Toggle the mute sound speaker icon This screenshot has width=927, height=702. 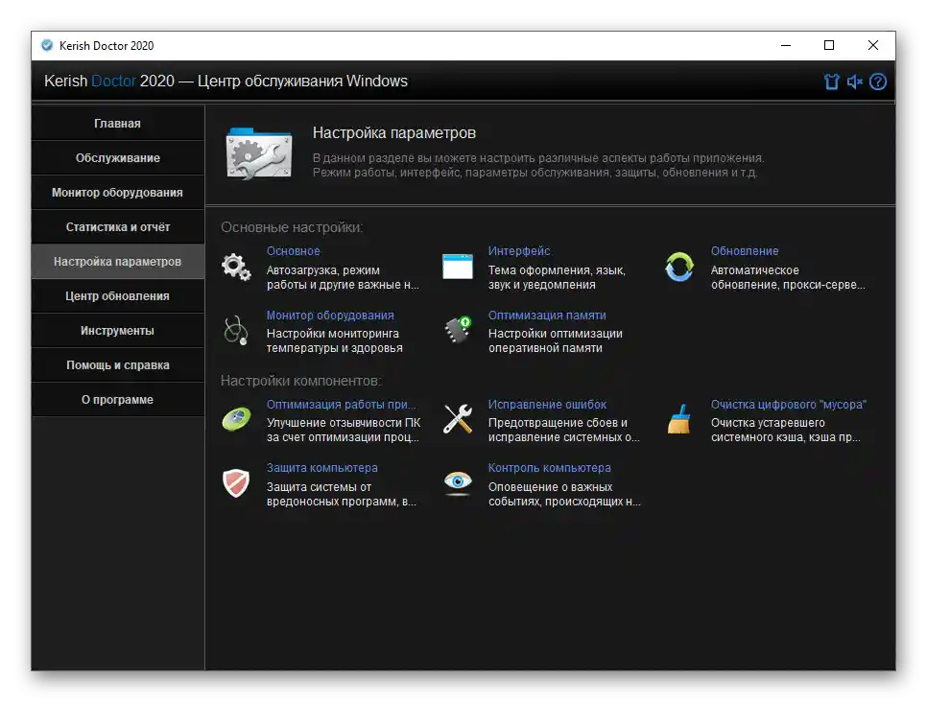click(854, 82)
